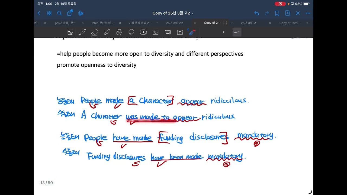Image resolution: width=347 pixels, height=195 pixels.
Task: Open the search magnifier
Action: 59,13
